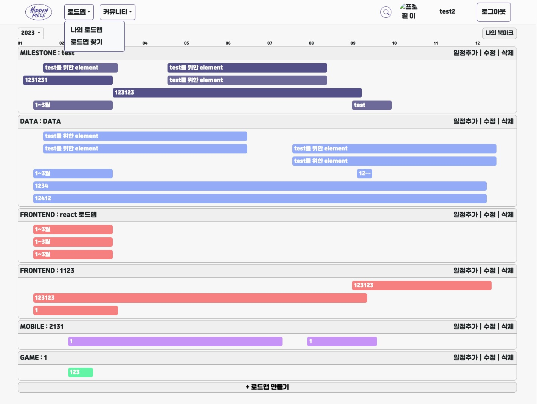Open the 로드맵 dropdown menu

[79, 12]
